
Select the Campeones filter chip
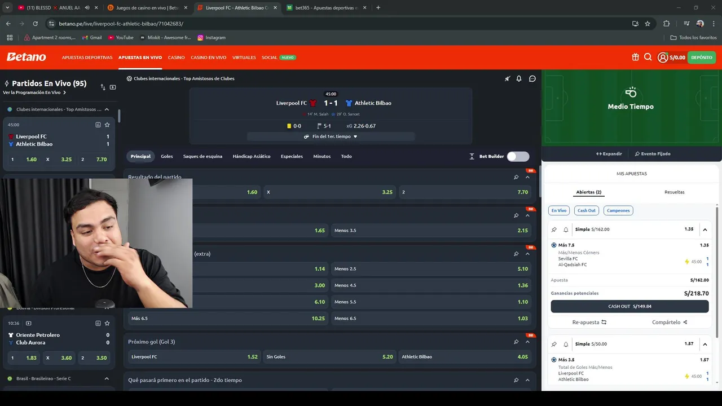(x=618, y=210)
